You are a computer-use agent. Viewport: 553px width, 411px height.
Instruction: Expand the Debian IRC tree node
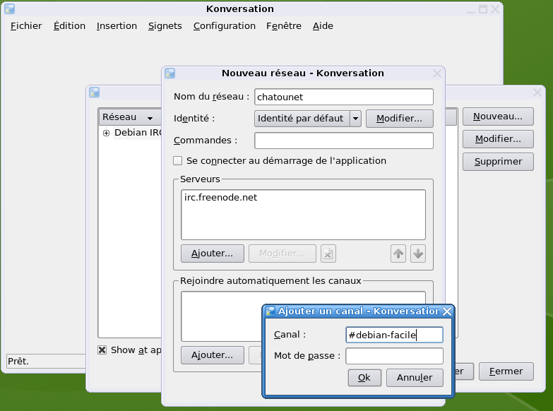107,133
